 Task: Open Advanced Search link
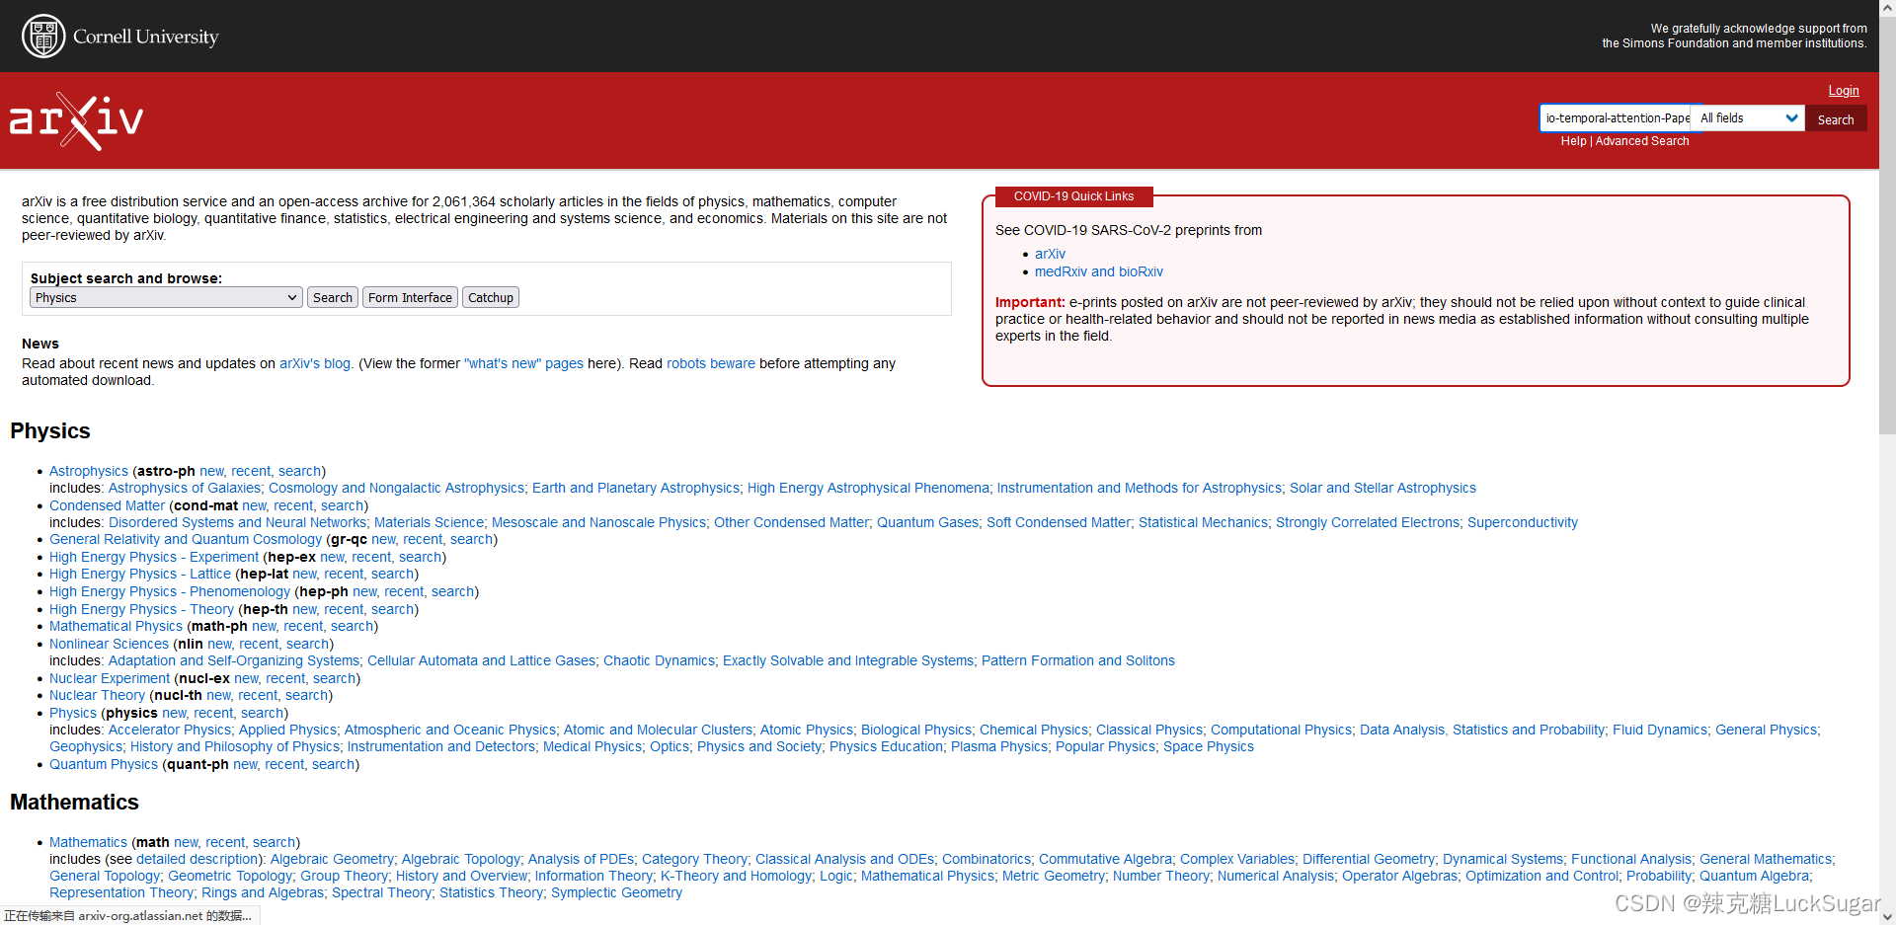(x=1642, y=141)
